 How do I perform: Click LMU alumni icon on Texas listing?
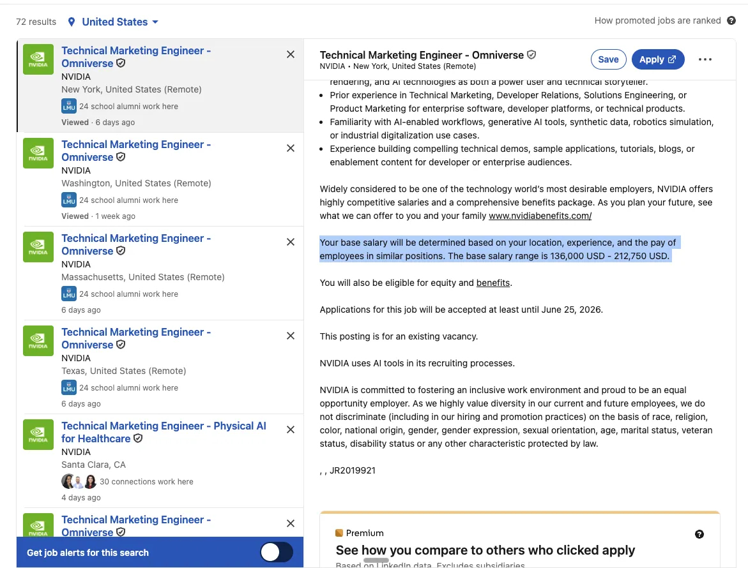tap(69, 387)
